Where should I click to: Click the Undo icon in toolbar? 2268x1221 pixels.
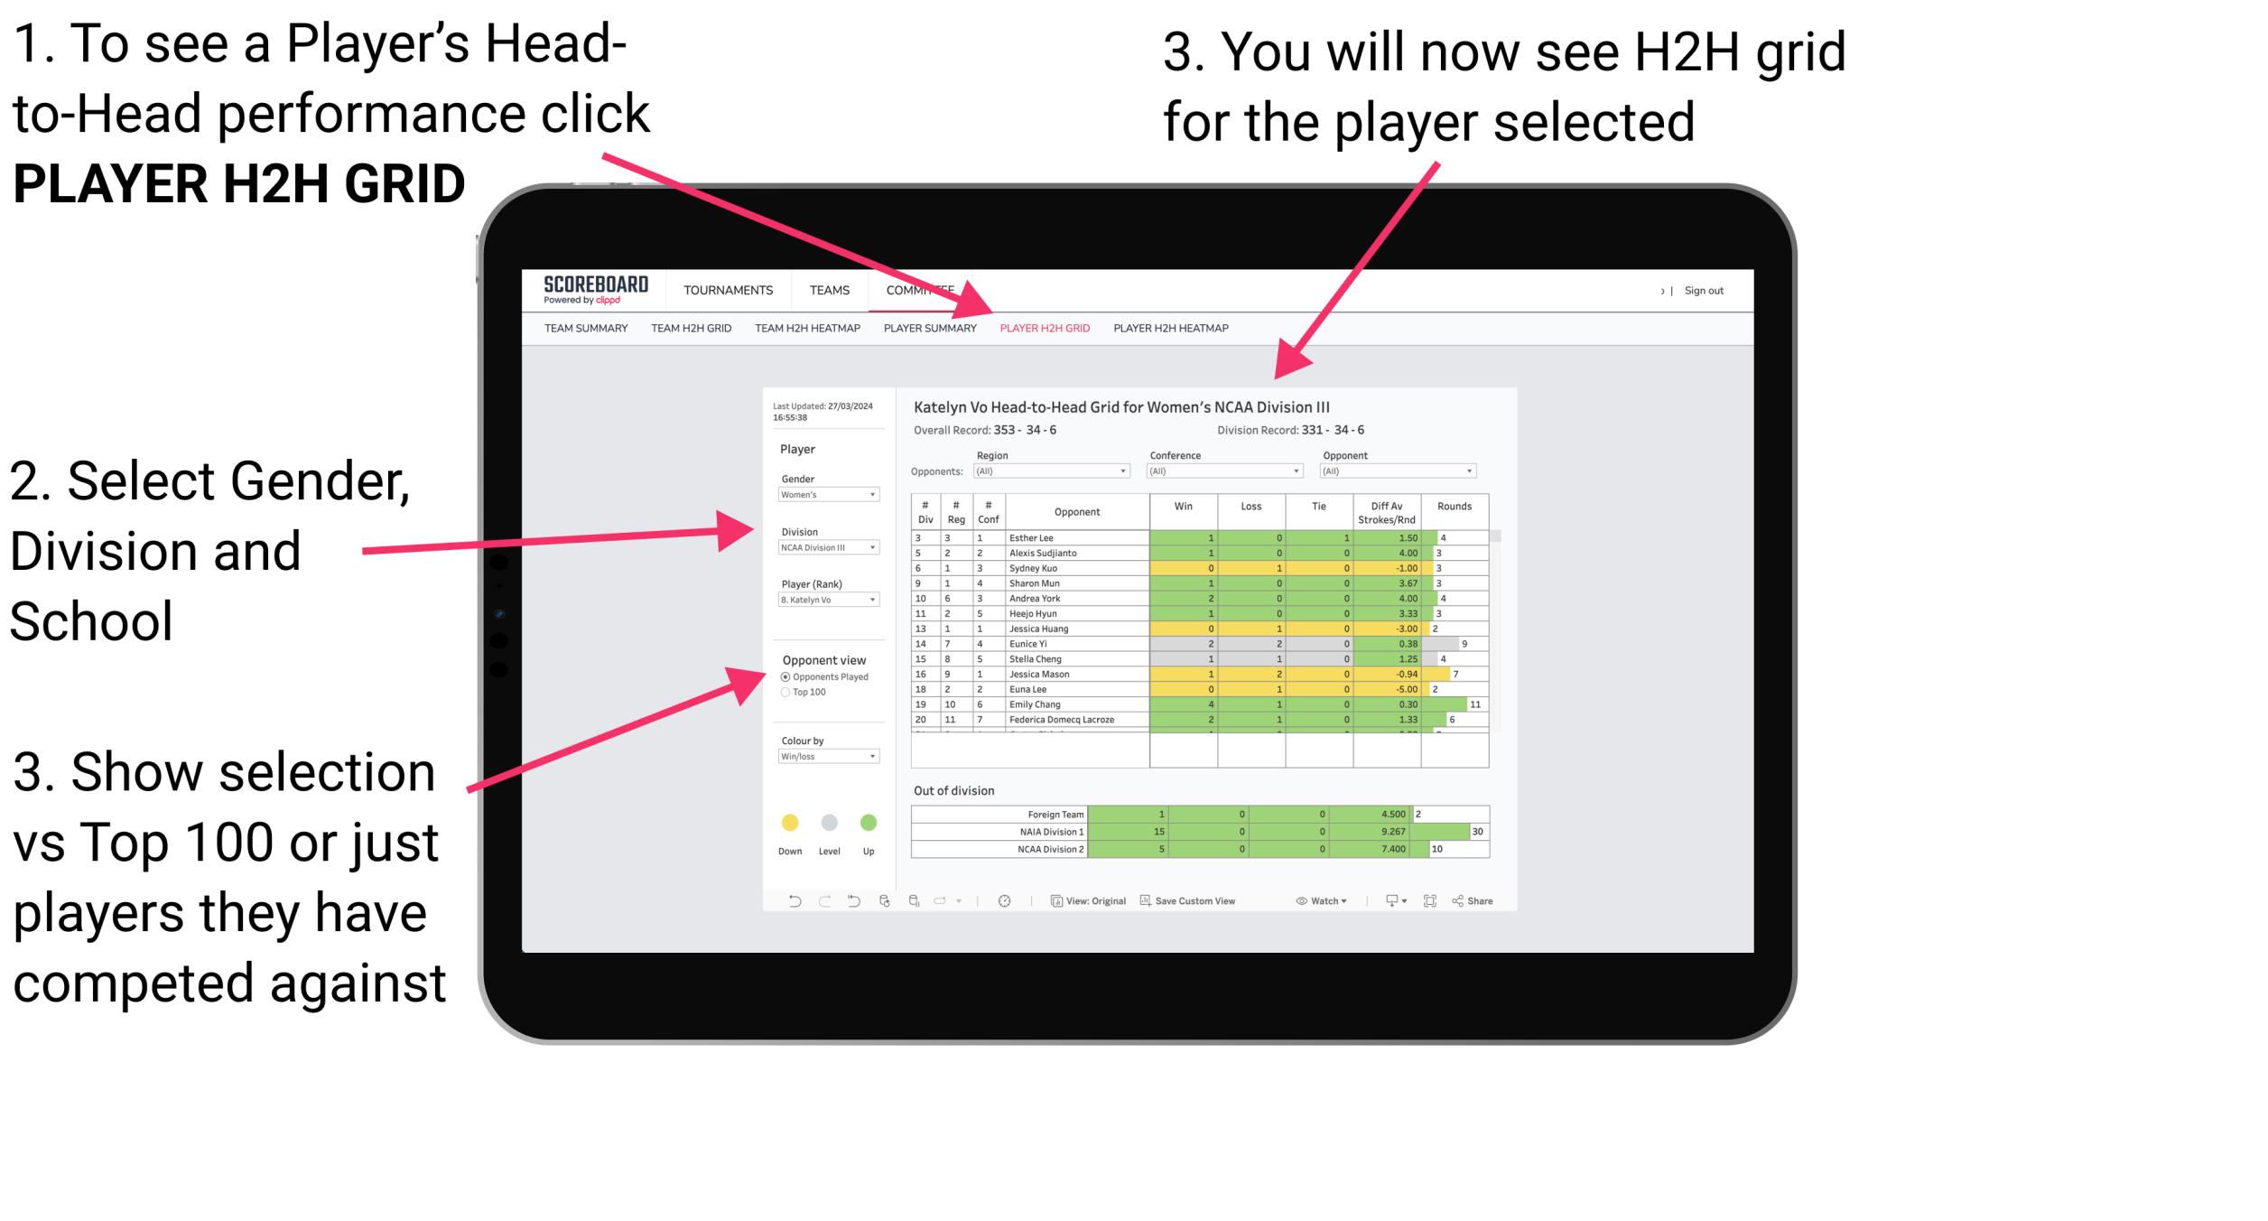coord(789,902)
